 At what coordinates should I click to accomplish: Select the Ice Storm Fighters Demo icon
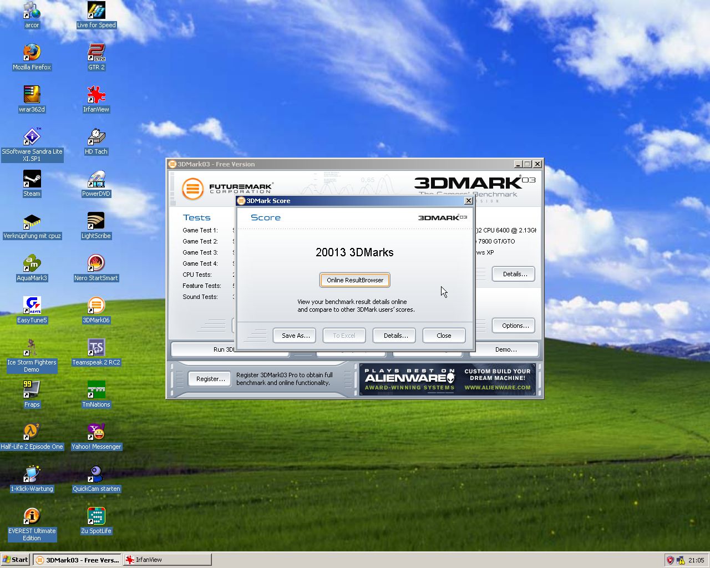click(x=32, y=356)
